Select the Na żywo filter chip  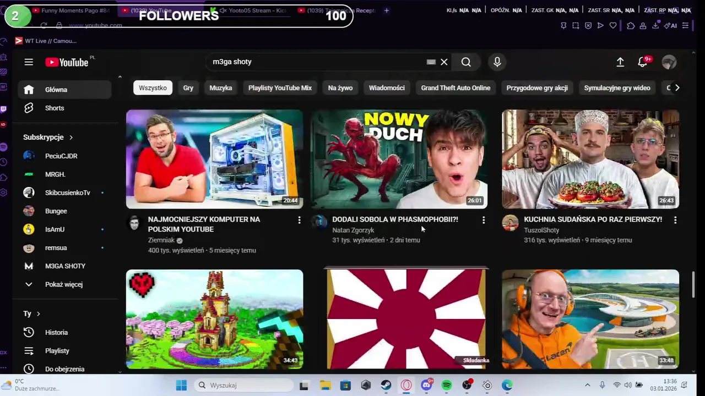point(340,88)
